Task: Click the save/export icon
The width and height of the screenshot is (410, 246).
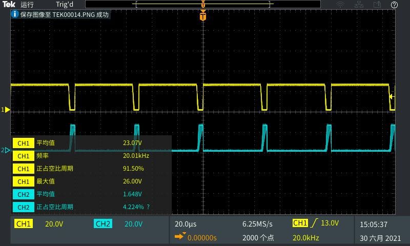Action: (377, 5)
